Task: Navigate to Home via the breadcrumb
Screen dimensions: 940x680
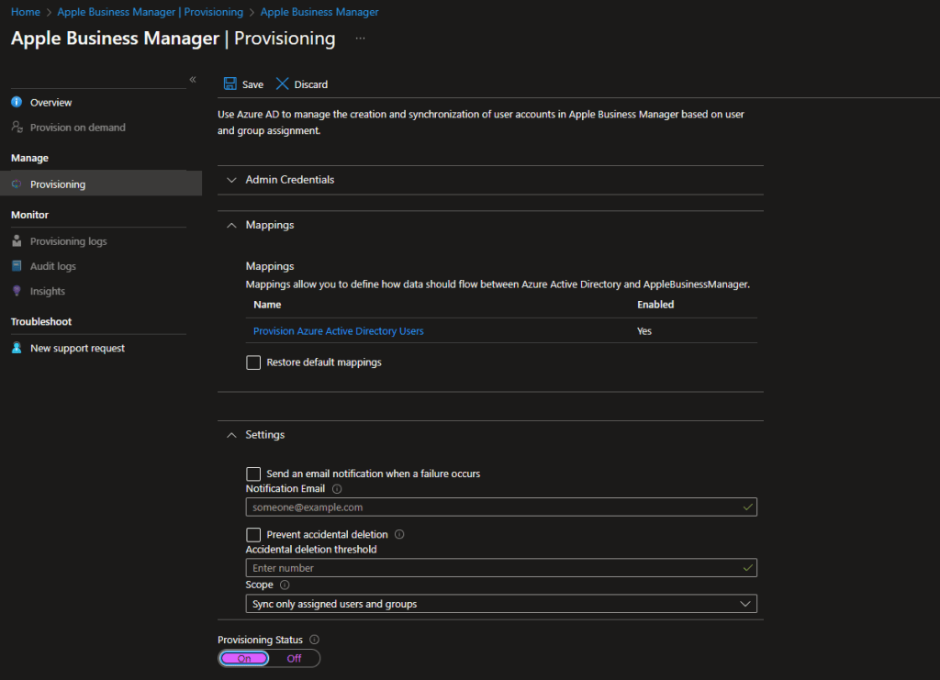Action: (25, 11)
